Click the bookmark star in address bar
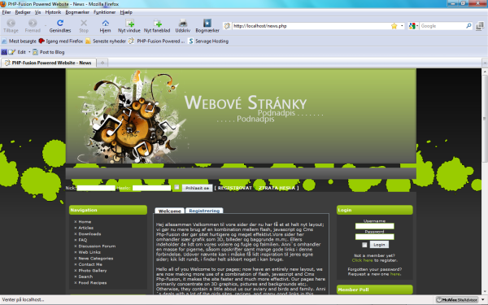The width and height of the screenshot is (488, 305). 394,26
